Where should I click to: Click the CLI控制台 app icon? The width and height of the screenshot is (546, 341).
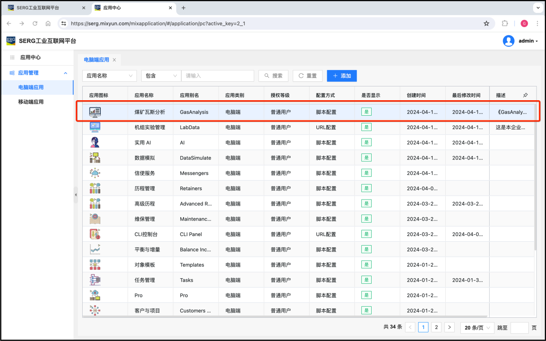pyautogui.click(x=95, y=234)
